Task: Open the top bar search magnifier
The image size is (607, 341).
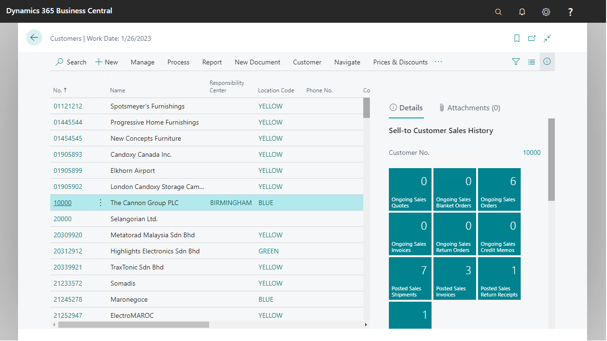Action: (498, 12)
